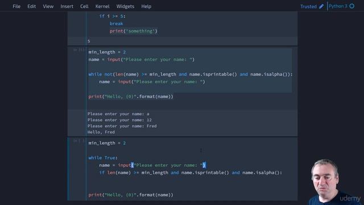Click "min_length = 2" in the last cell

107,143
